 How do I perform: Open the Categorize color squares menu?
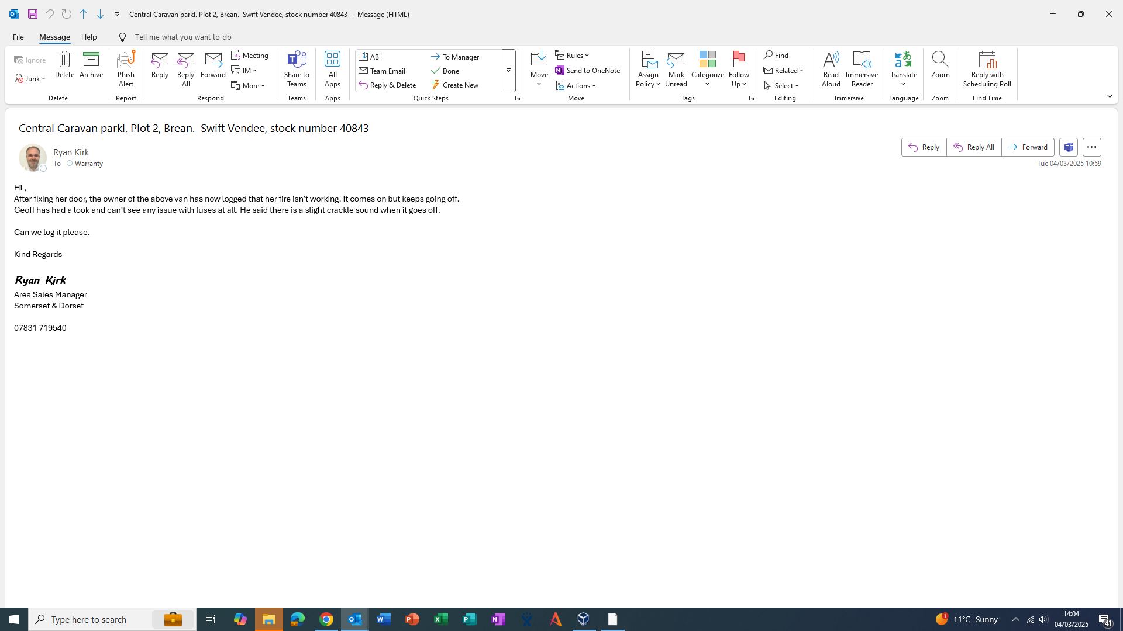point(707,60)
